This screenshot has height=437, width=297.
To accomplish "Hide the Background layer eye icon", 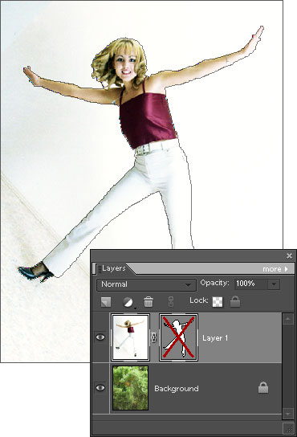I will [x=100, y=388].
